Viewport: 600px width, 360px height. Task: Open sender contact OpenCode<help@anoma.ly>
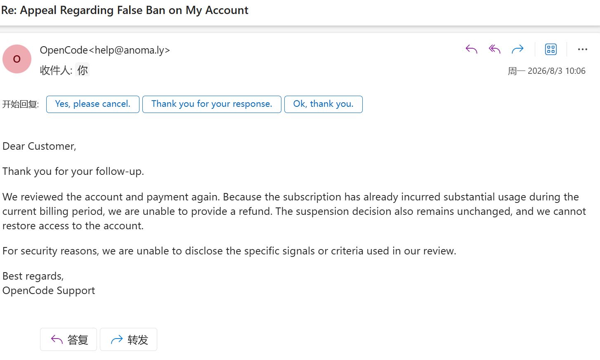coord(105,50)
